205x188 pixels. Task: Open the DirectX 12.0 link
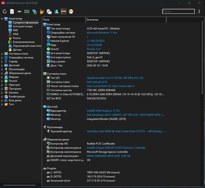tap(93, 49)
